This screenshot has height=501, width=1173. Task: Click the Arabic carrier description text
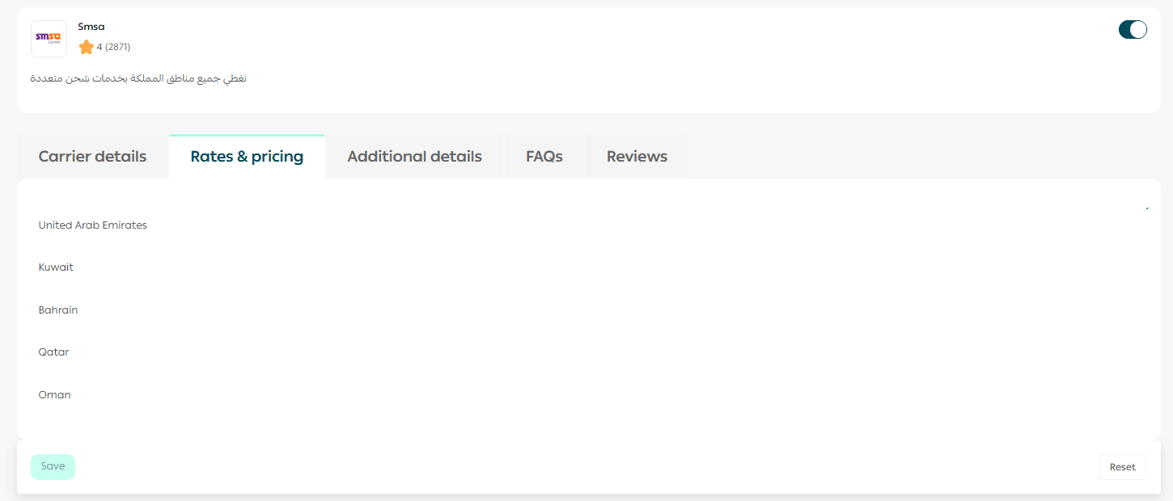point(138,78)
